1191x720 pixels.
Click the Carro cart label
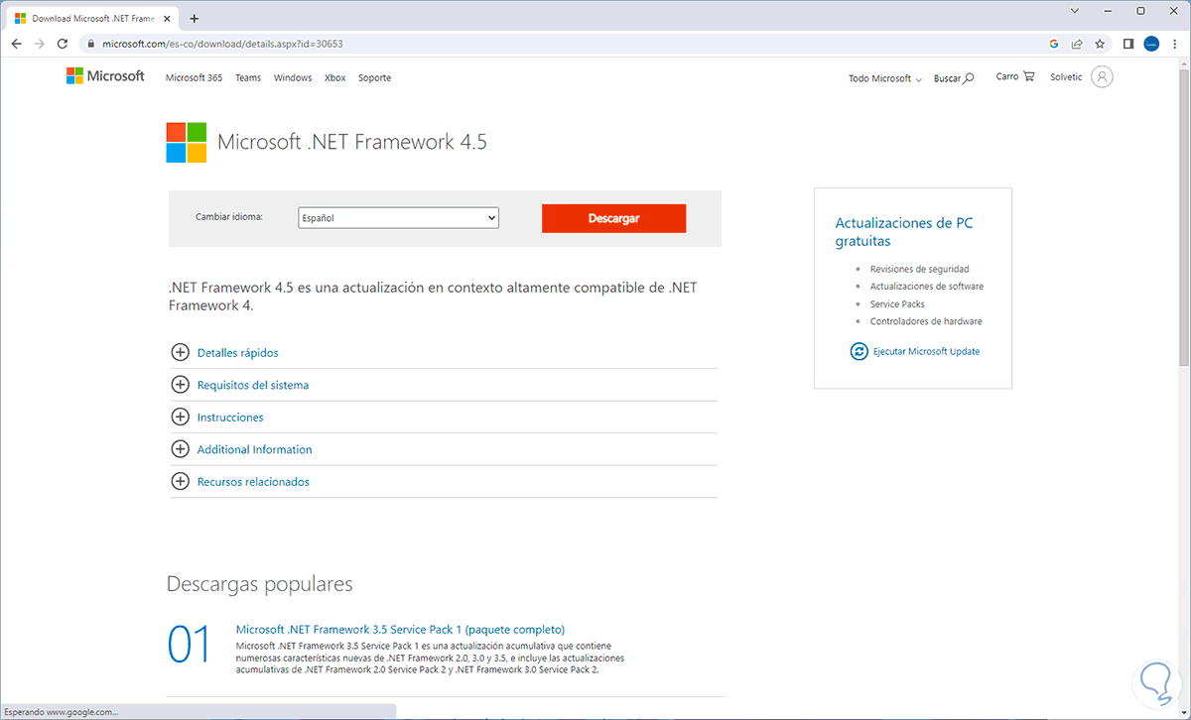1007,76
